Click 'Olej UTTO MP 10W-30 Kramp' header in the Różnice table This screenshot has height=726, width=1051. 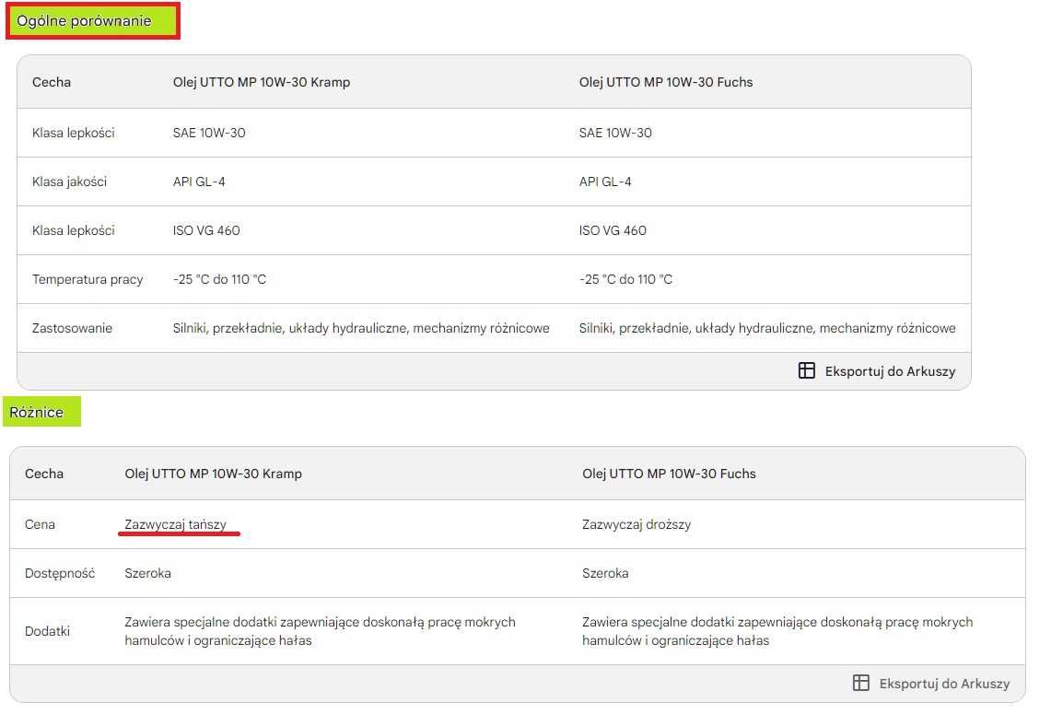point(213,474)
